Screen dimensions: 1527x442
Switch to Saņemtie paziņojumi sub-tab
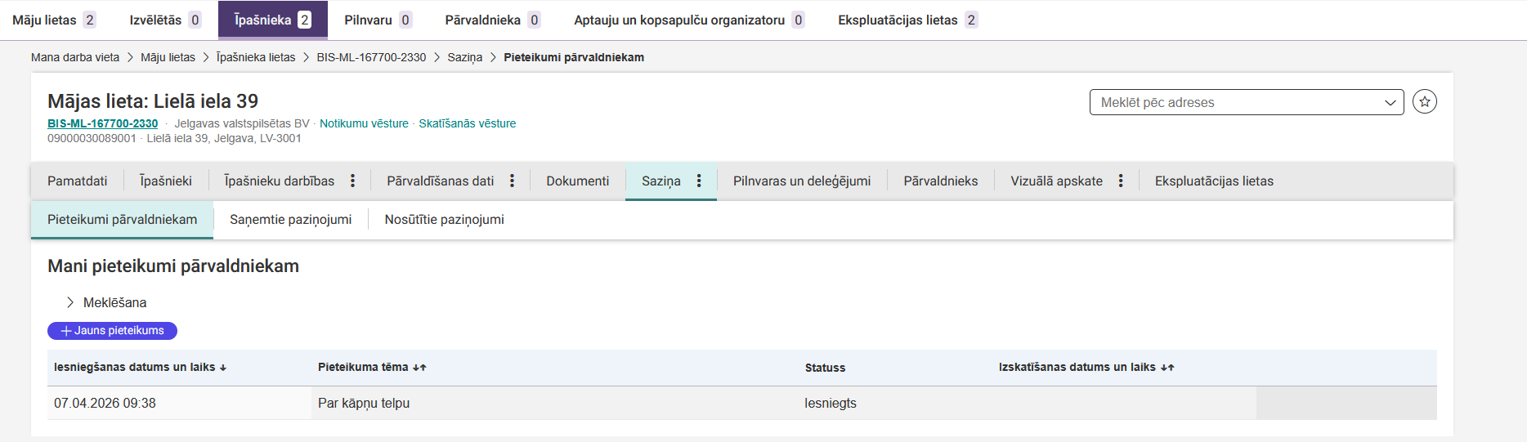tap(291, 220)
